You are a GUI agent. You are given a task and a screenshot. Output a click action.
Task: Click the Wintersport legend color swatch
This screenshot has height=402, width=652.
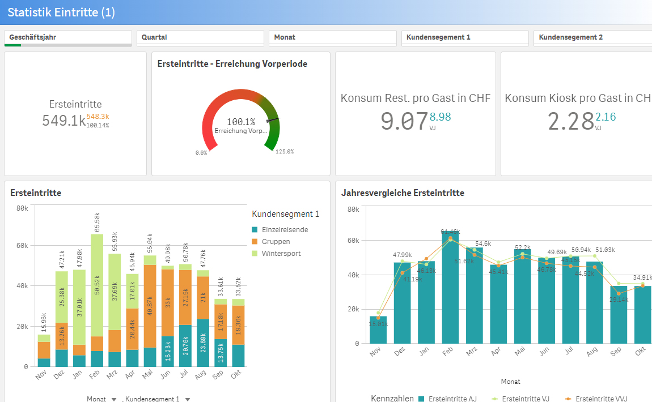point(255,253)
